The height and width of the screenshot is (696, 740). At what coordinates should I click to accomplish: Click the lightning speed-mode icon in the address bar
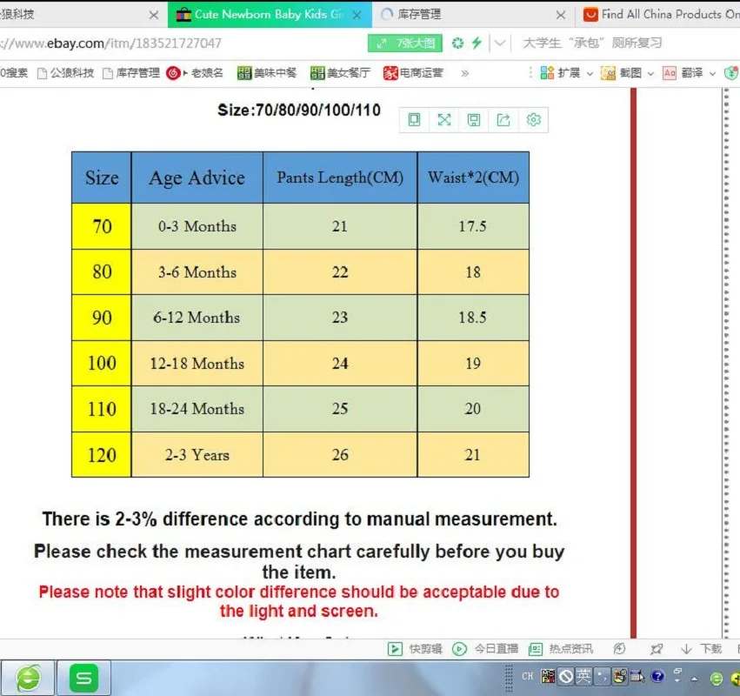point(477,43)
